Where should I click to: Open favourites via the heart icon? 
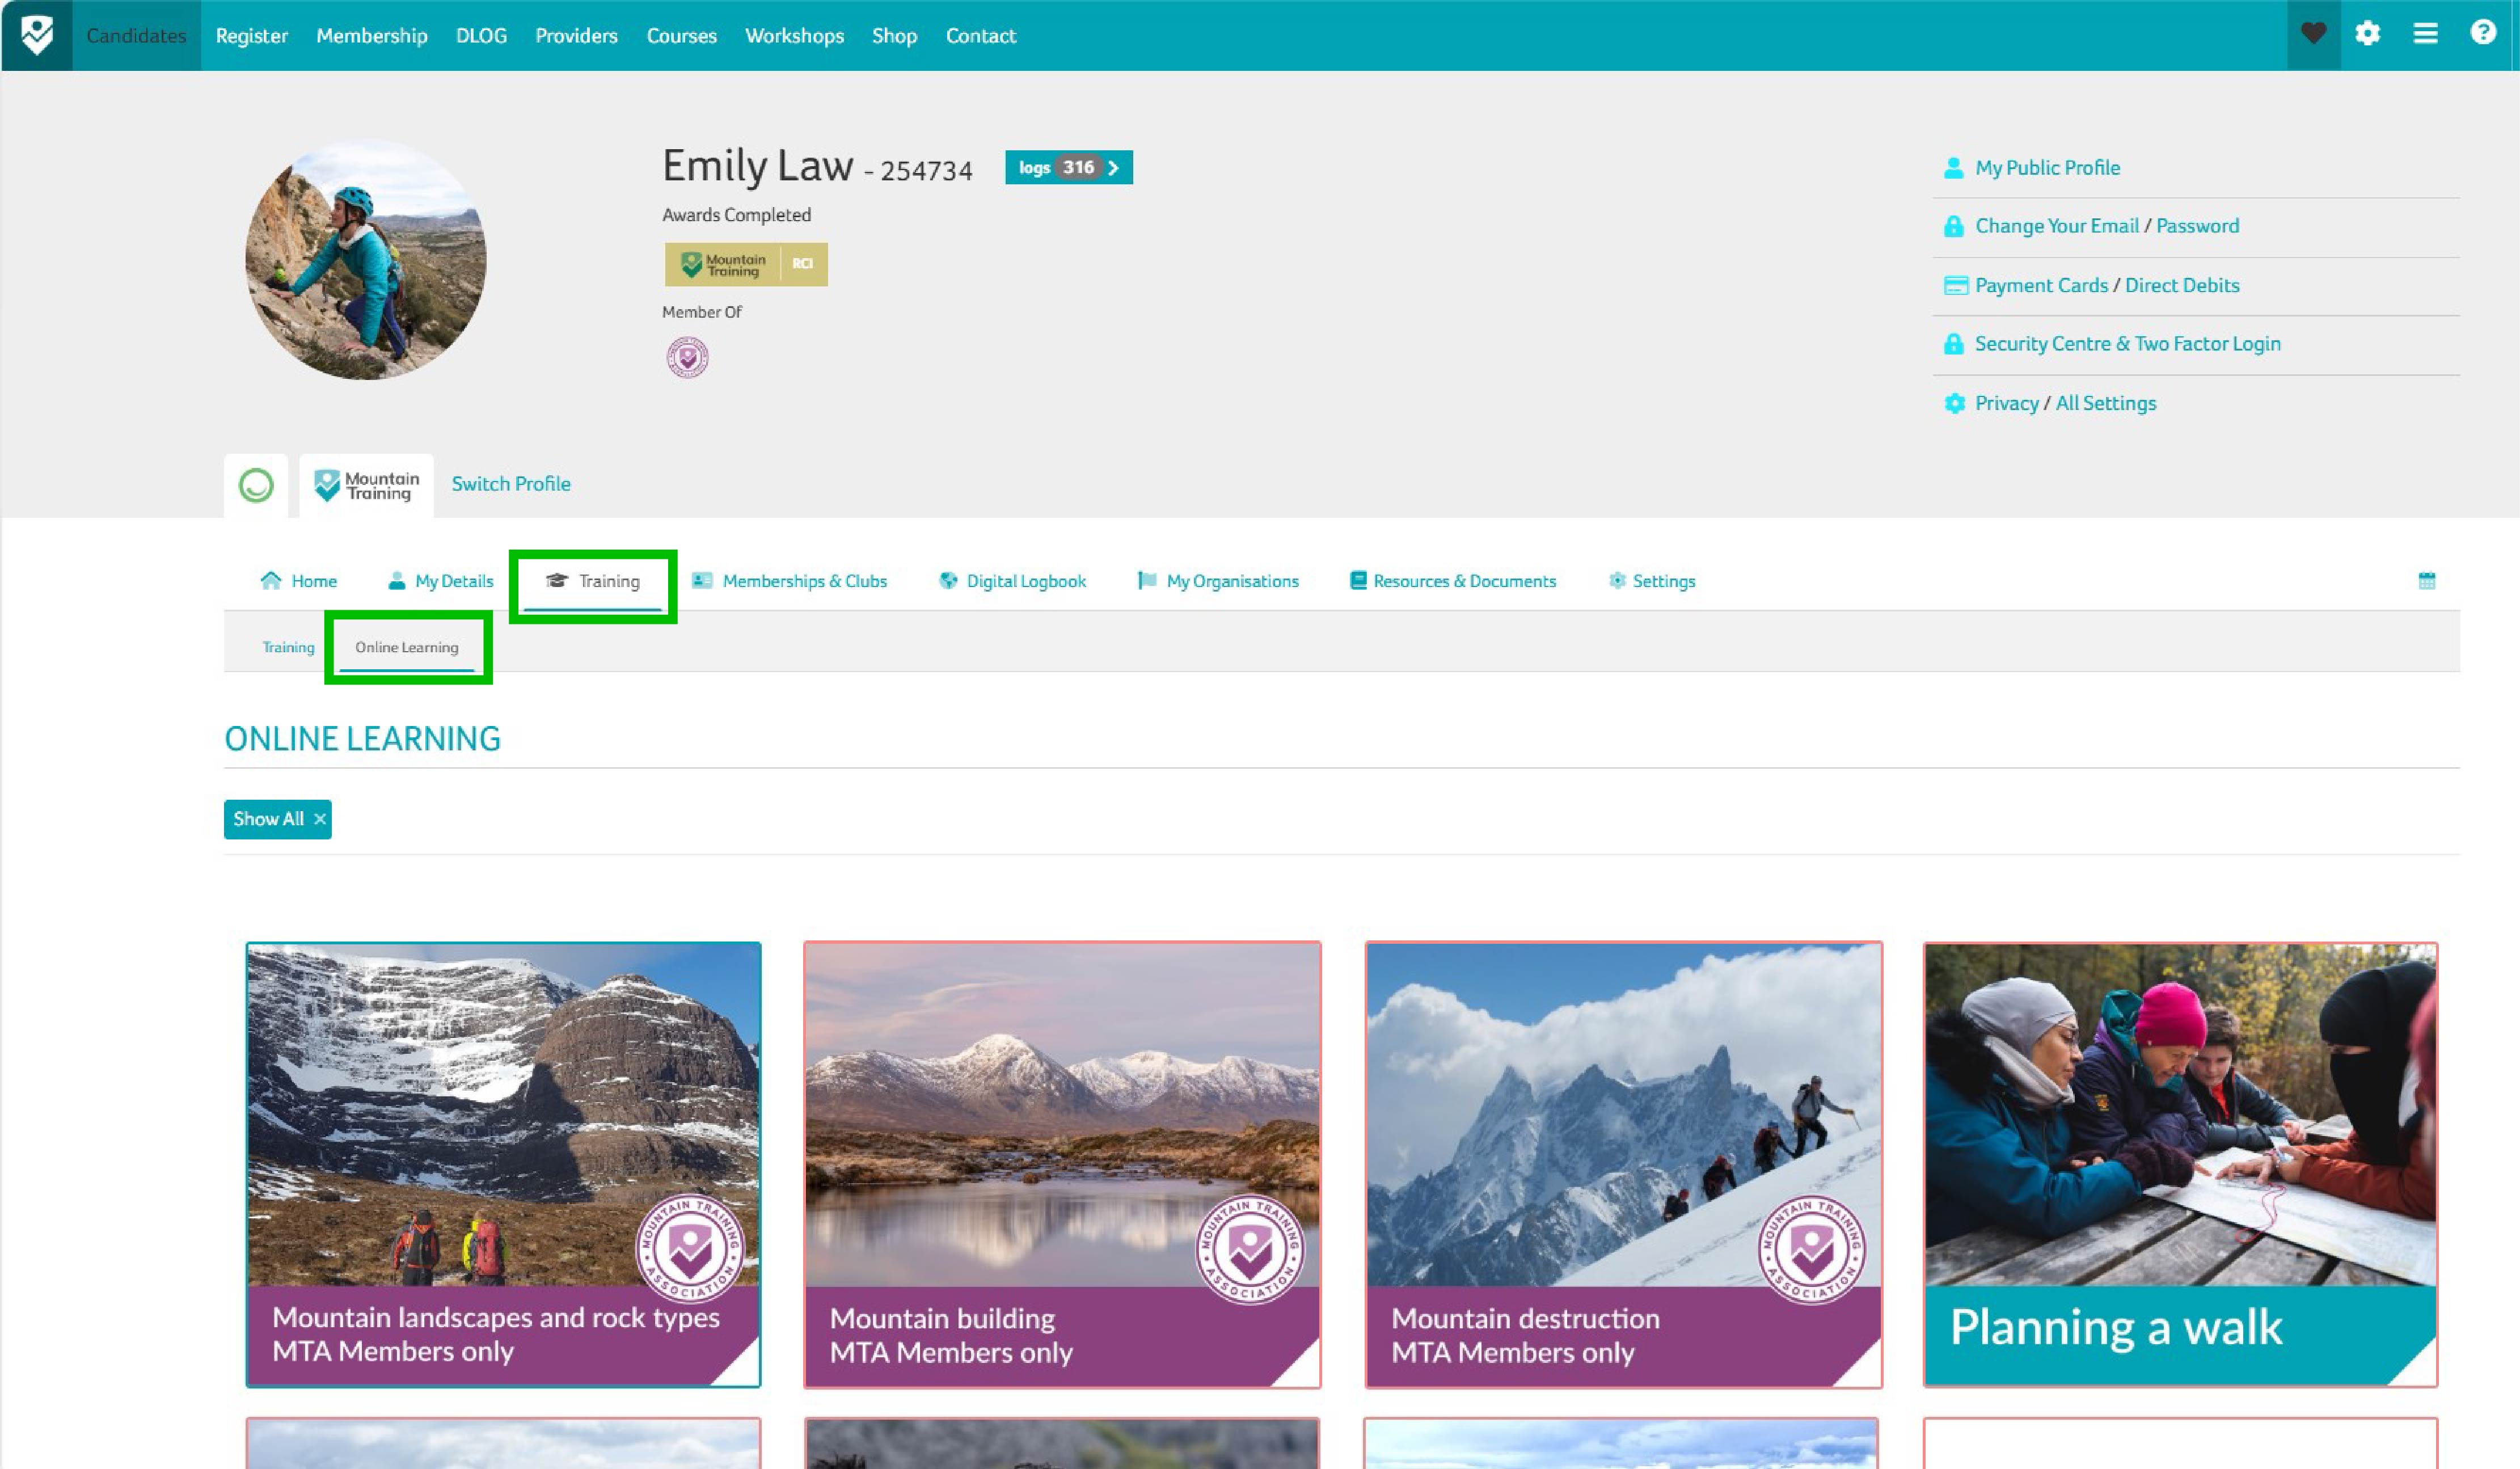pos(2314,33)
